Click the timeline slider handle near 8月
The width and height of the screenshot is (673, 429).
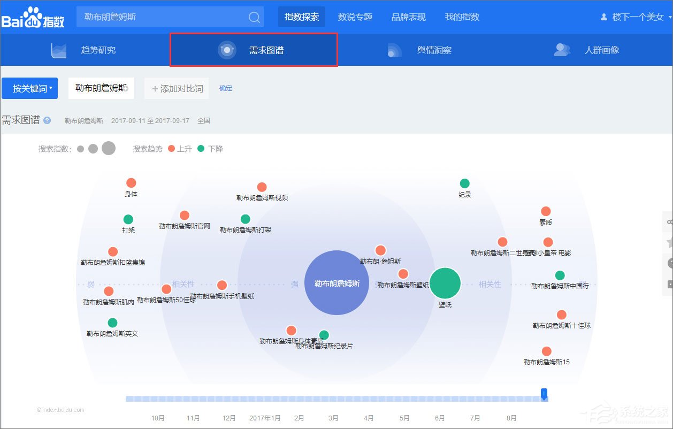[544, 394]
